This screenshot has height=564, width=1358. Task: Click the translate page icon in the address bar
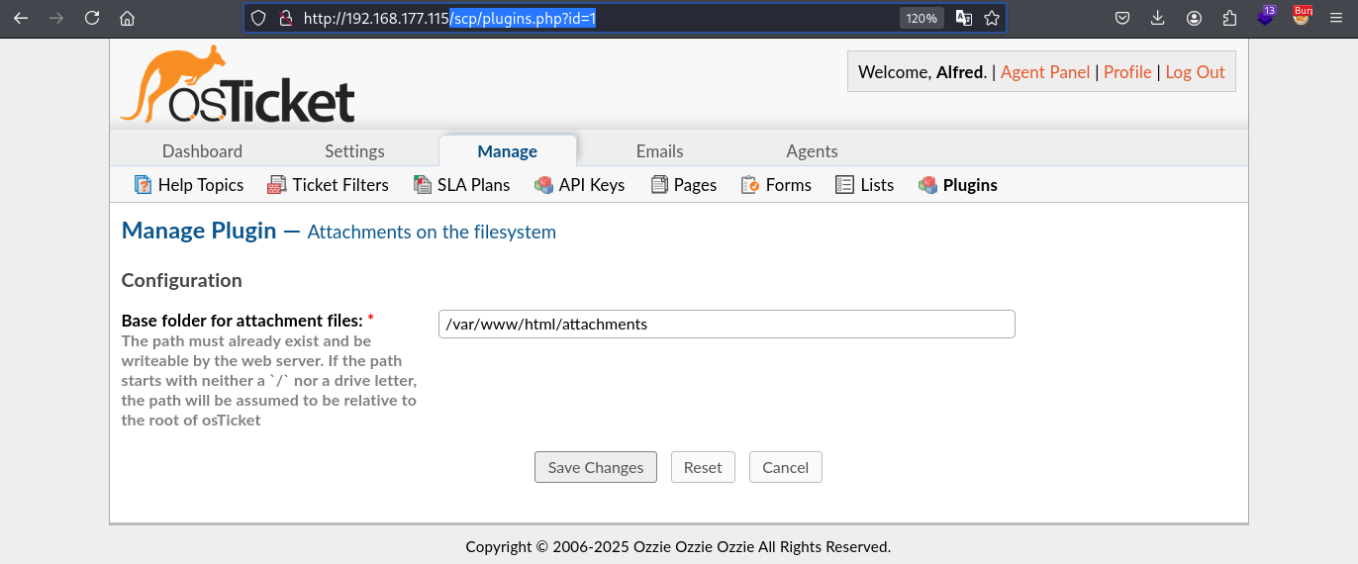click(x=963, y=18)
